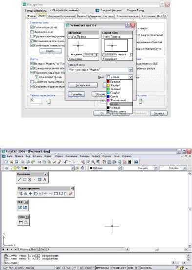Click the New drawing icon in the AutoCAD toolbar

click(x=6, y=162)
